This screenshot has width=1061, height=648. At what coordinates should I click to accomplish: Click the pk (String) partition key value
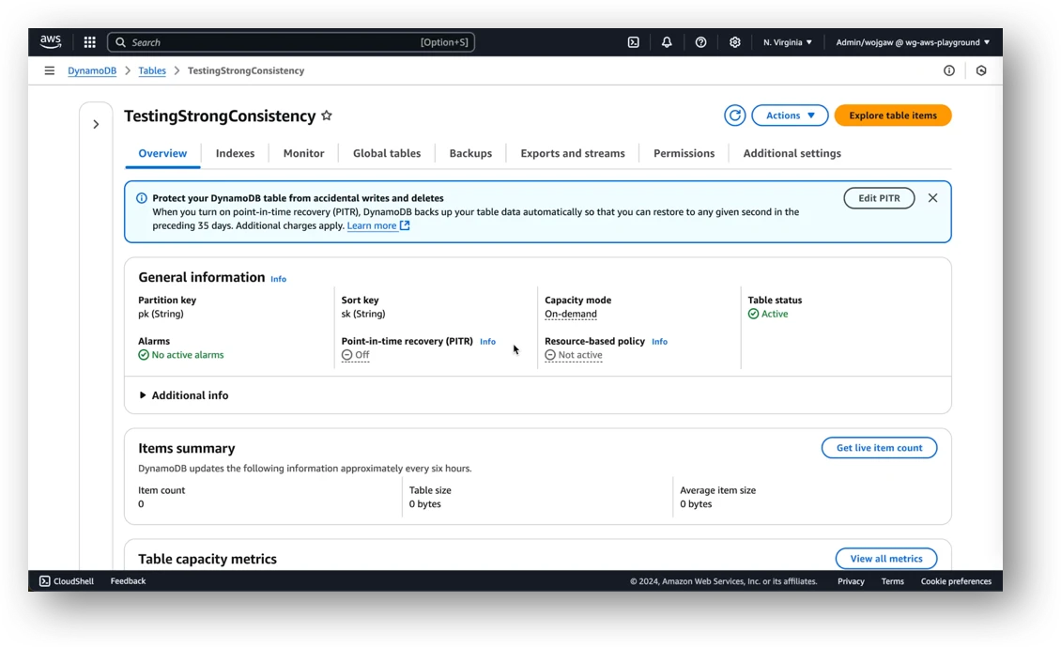coord(161,314)
